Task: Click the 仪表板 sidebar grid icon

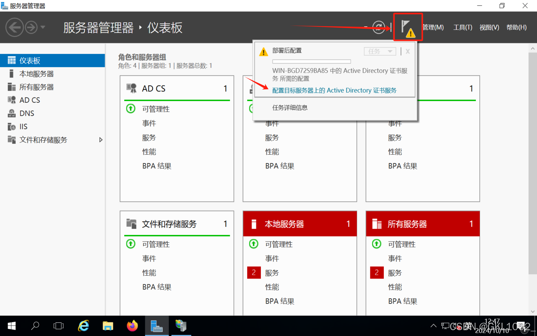Action: tap(12, 60)
